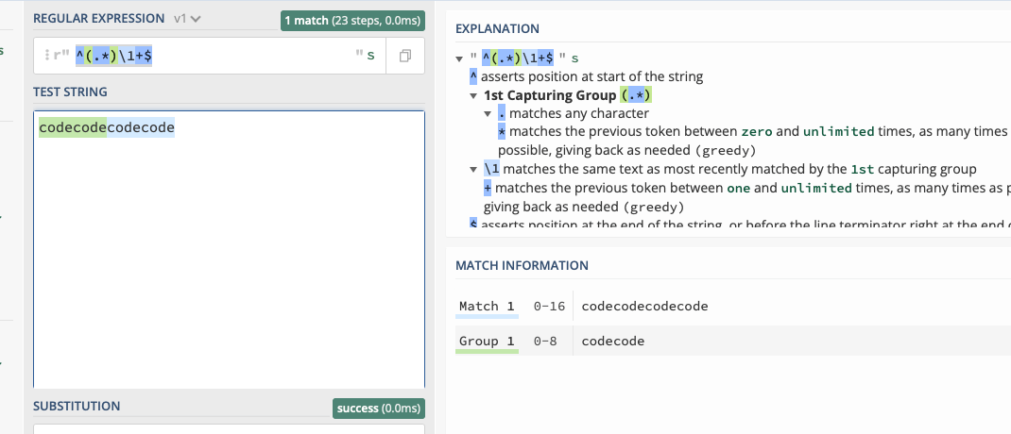The width and height of the screenshot is (1011, 434).
Task: Click the Match 1 result 'codecodecodecode'
Action: tap(644, 307)
